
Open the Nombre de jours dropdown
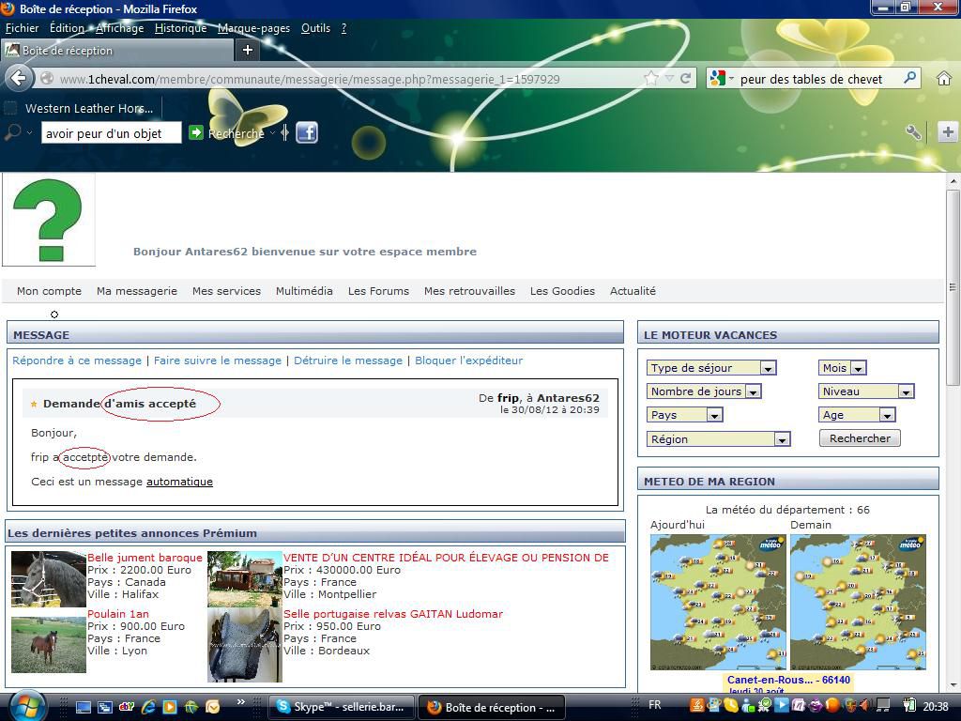pyautogui.click(x=753, y=391)
